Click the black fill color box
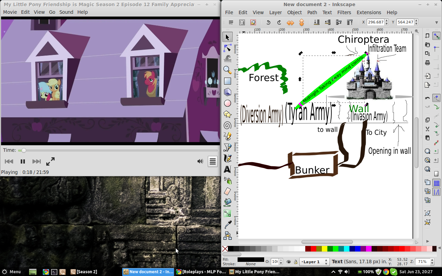This screenshot has width=442, height=276. 251,259
